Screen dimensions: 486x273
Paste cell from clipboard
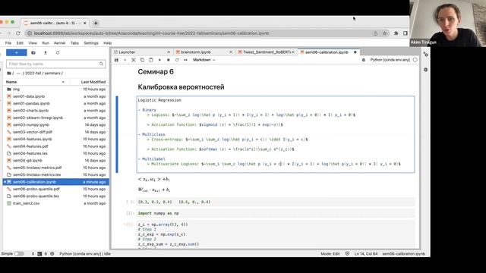click(x=151, y=60)
